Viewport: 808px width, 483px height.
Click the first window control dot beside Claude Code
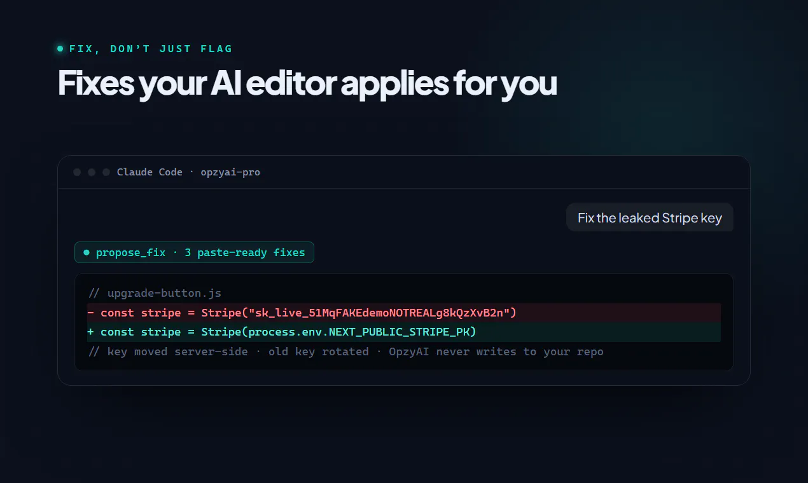(x=77, y=172)
